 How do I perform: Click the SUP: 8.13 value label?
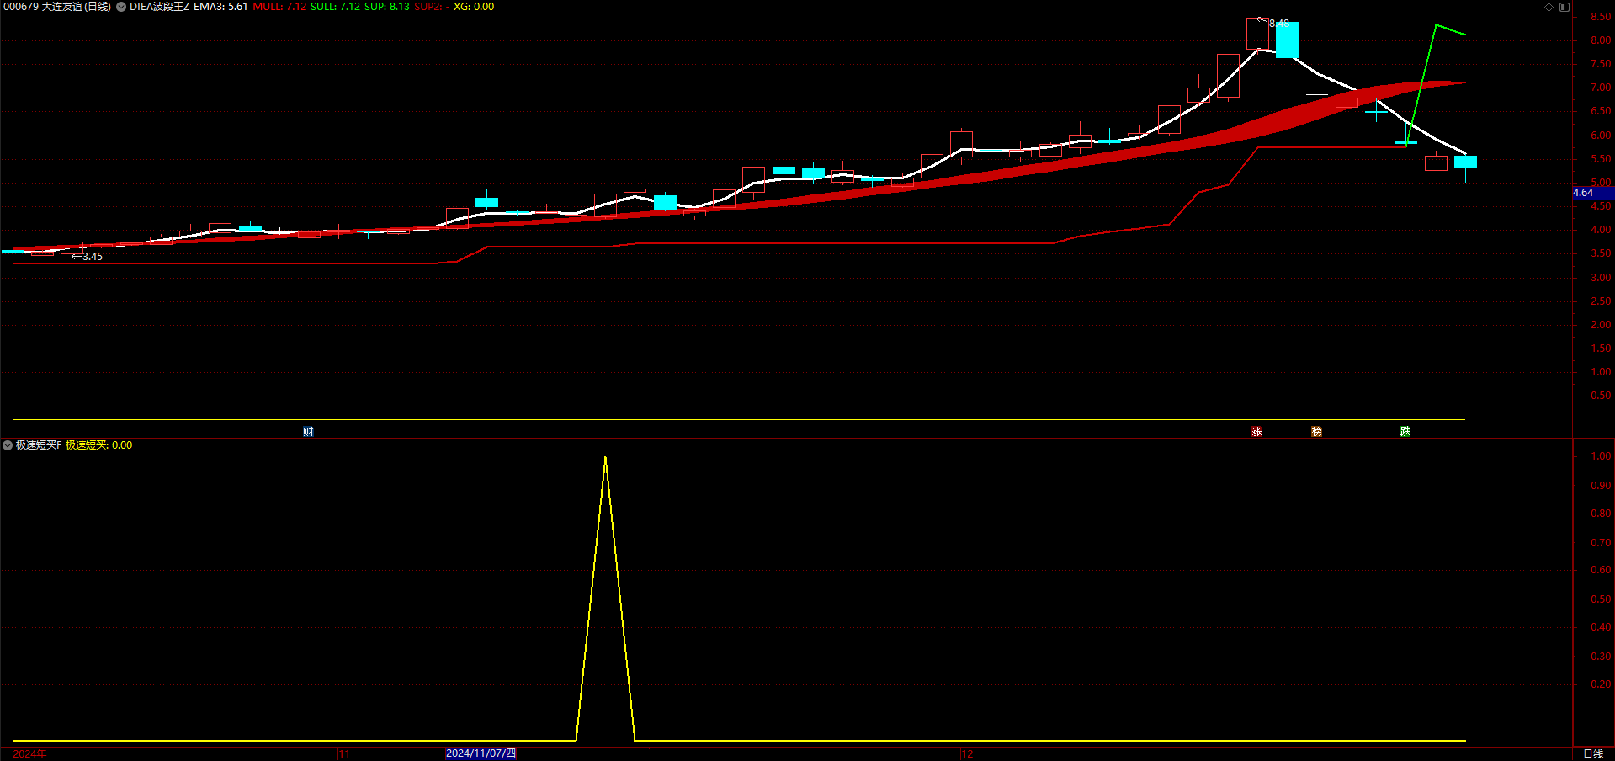point(387,7)
